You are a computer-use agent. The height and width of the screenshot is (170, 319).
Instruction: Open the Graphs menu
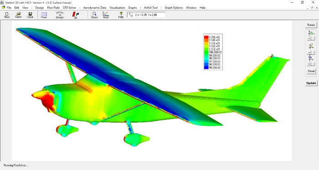133,8
